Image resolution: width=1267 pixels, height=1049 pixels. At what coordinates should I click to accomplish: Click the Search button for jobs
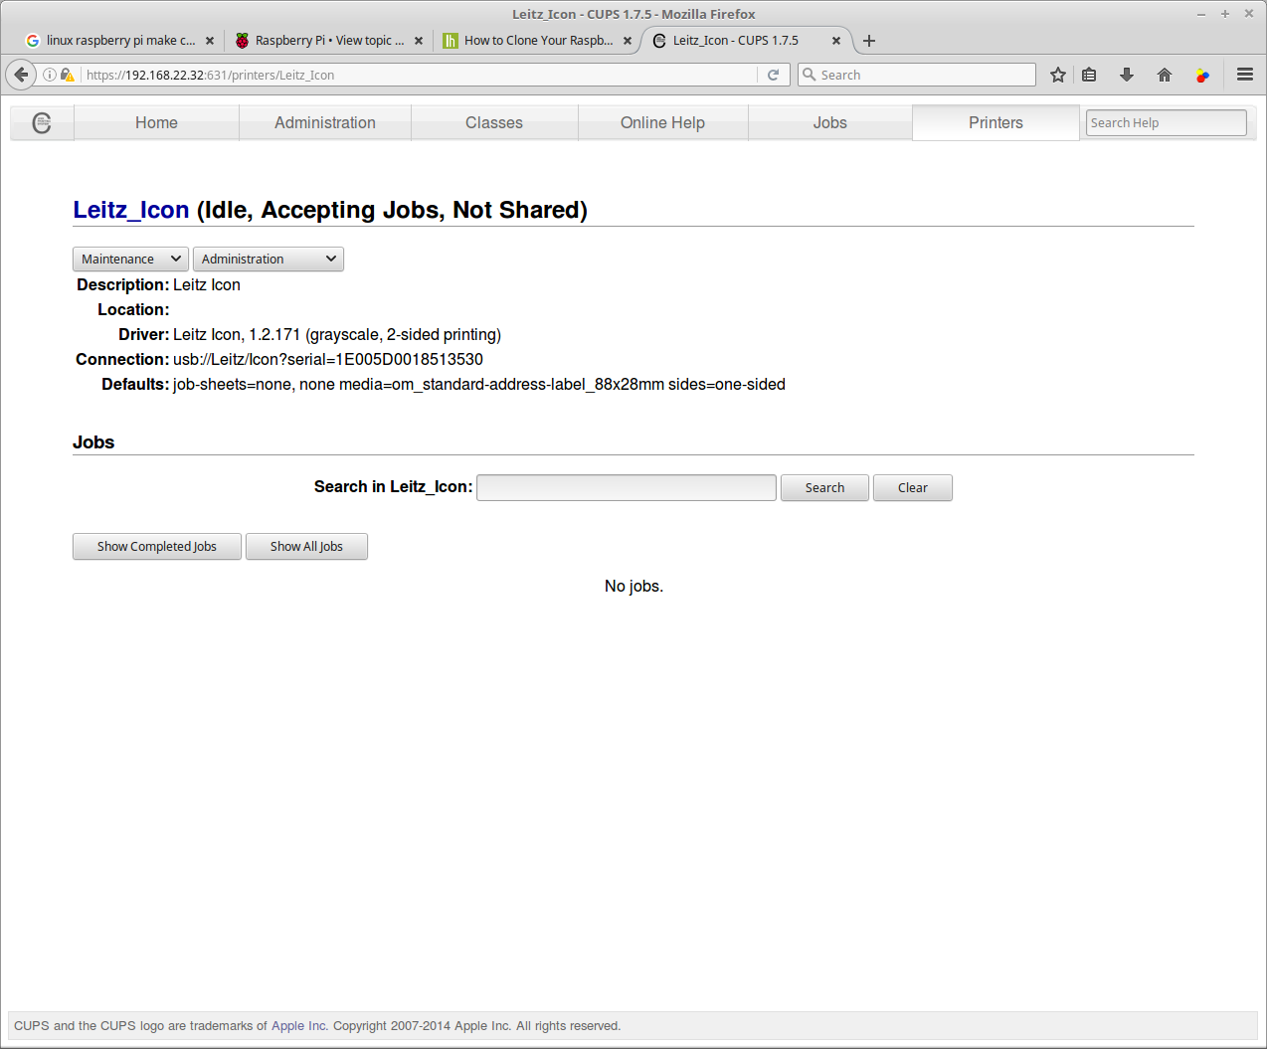pyautogui.click(x=824, y=487)
